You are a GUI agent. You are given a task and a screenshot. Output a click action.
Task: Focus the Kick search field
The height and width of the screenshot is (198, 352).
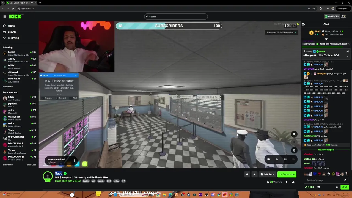pyautogui.click(x=176, y=16)
